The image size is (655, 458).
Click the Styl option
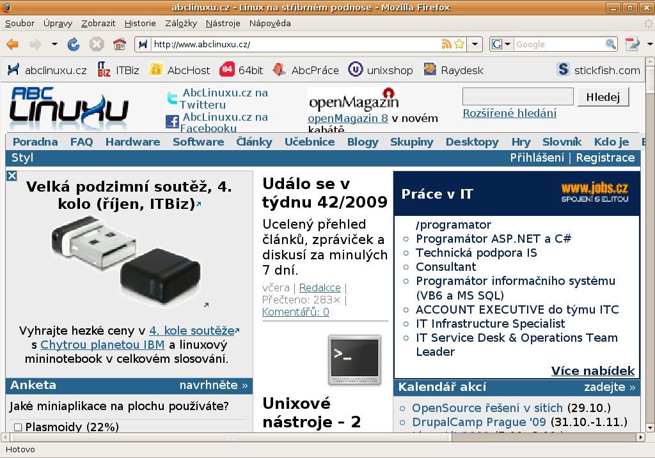coord(22,158)
